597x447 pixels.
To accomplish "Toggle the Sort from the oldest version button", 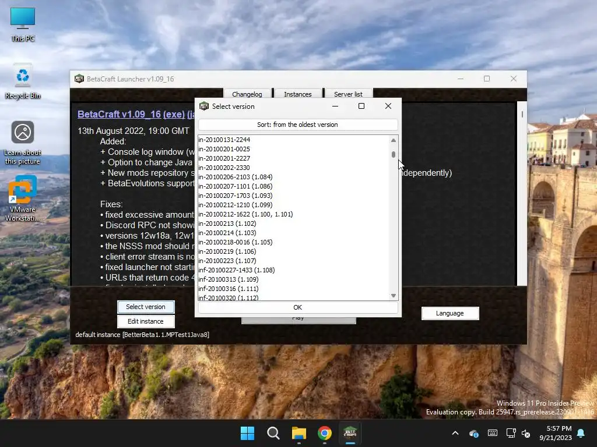I will pyautogui.click(x=298, y=125).
